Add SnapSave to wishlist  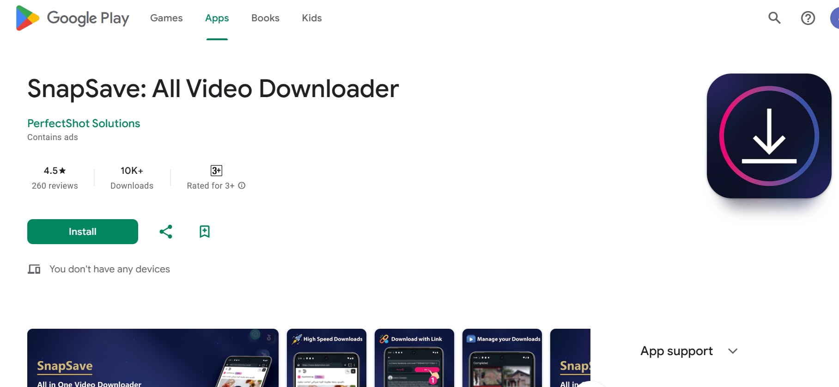205,232
